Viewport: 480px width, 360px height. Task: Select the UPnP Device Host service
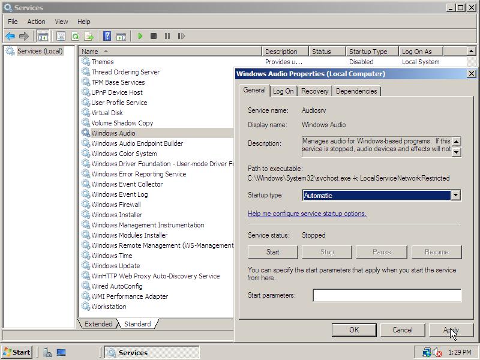point(117,92)
